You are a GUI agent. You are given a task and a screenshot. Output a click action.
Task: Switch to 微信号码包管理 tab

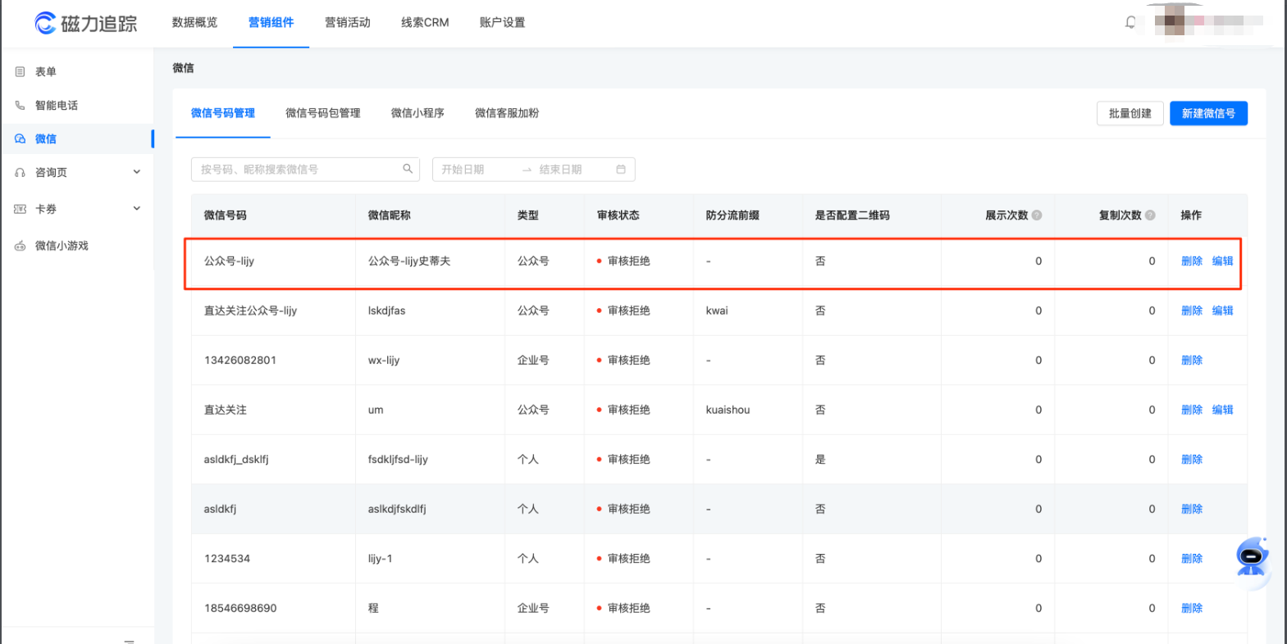322,113
